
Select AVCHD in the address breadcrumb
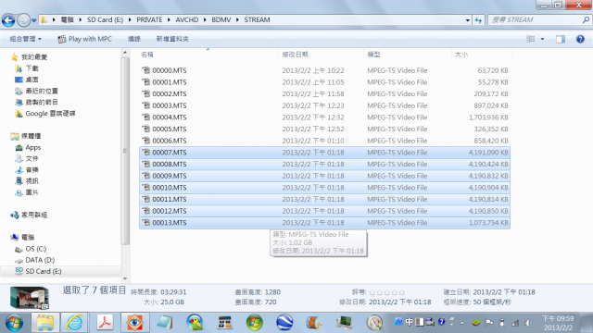coord(187,20)
